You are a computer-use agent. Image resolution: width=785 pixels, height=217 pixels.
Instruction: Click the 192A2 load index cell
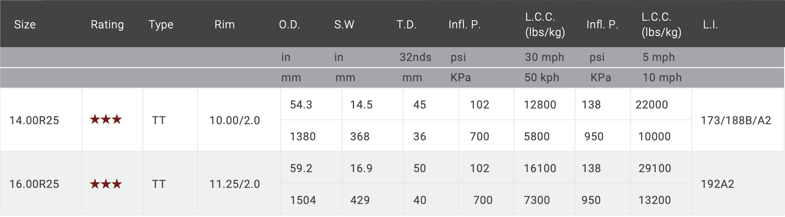pos(717,184)
